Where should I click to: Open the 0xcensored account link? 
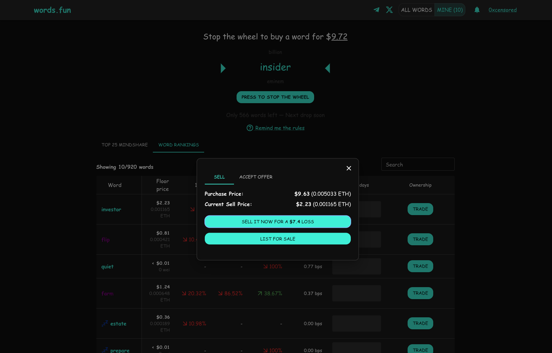(502, 10)
